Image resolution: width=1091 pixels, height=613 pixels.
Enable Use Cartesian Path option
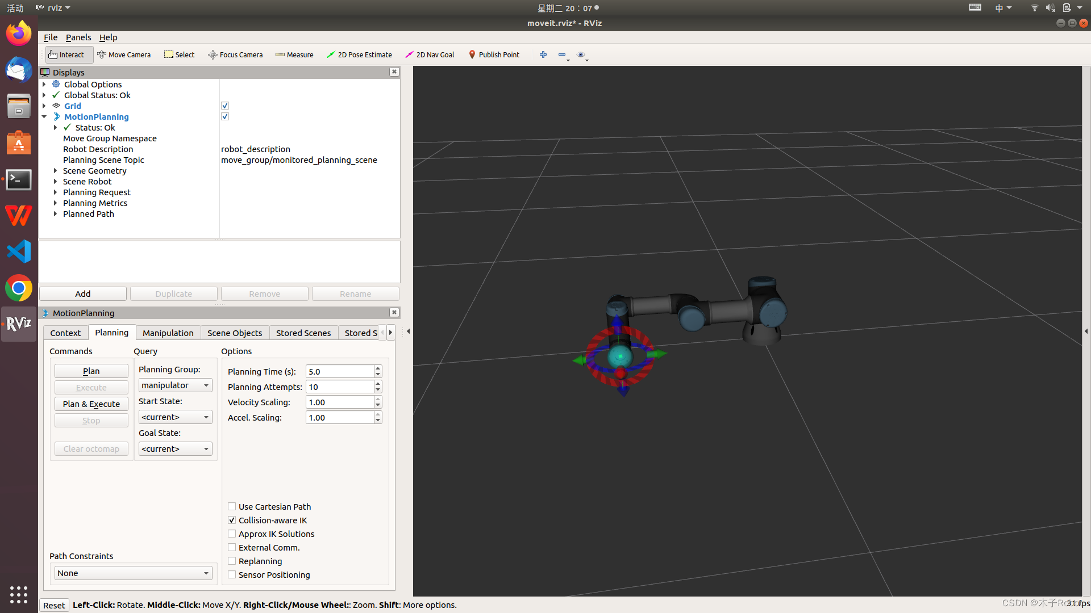click(232, 506)
